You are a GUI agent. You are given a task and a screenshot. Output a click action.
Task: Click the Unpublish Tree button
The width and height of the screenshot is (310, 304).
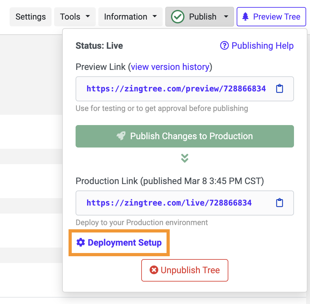[185, 270]
